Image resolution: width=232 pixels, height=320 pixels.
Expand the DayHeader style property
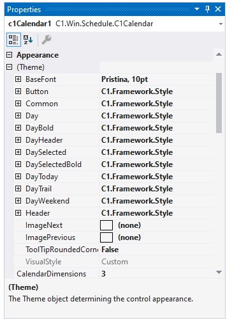pos(18,140)
